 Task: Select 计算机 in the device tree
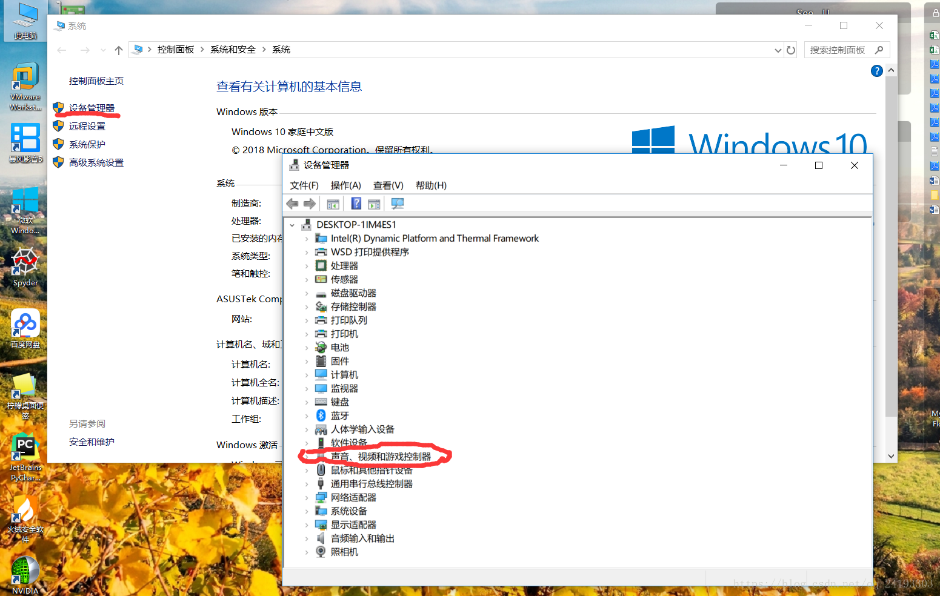click(344, 375)
